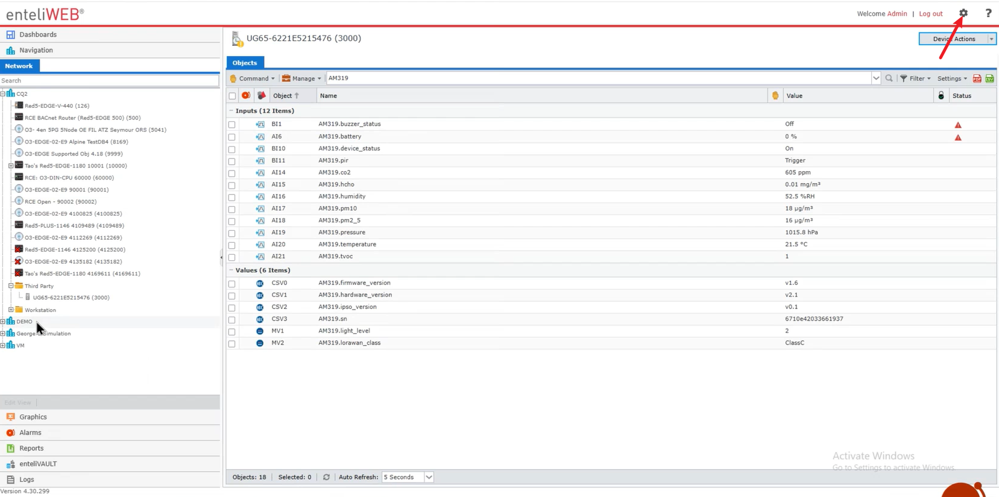Check the box for AM319.temperature
The image size is (999, 497).
click(232, 245)
